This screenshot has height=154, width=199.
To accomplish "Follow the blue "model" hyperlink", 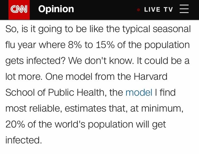I will (139, 93).
